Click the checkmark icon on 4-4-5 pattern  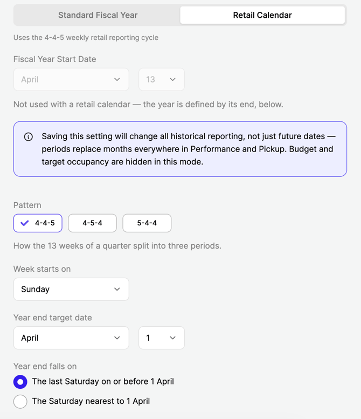[25, 223]
